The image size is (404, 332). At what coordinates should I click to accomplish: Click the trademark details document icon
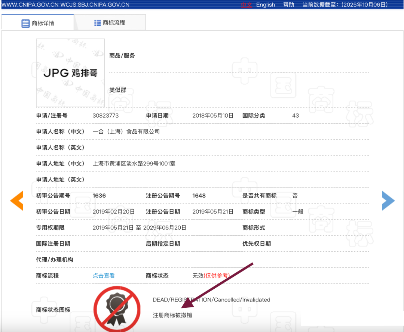[25, 24]
